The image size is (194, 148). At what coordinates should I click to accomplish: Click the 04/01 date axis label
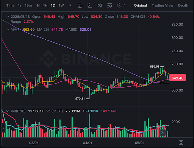pos(88,143)
